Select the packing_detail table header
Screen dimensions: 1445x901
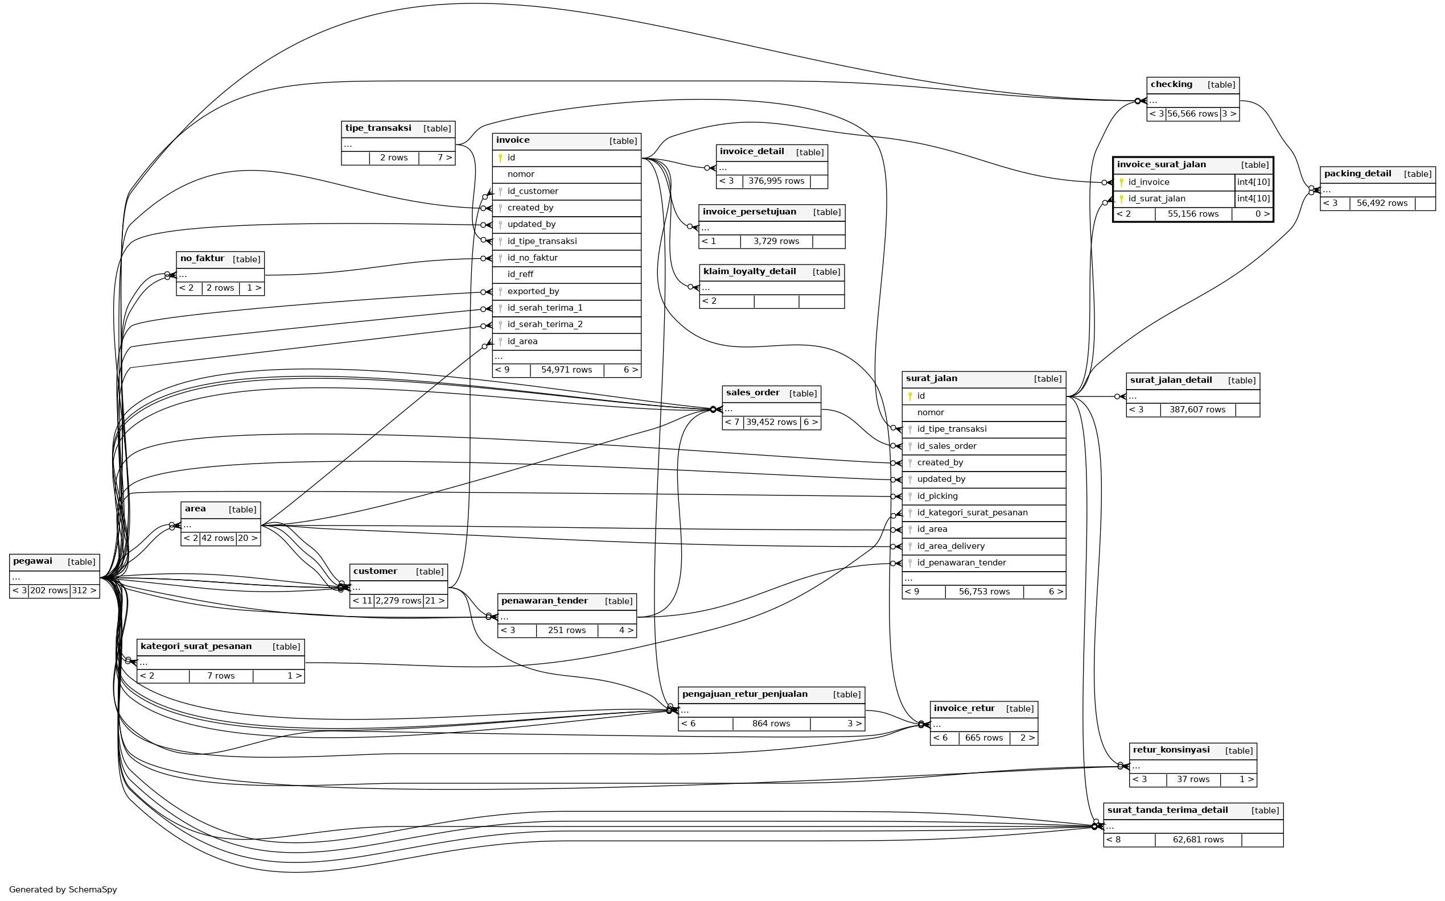coord(1357,174)
